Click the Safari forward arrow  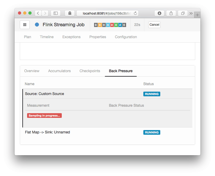[45, 13]
